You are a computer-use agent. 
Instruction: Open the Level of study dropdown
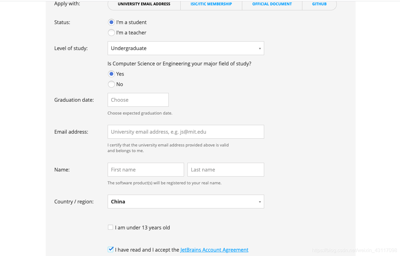(x=186, y=48)
